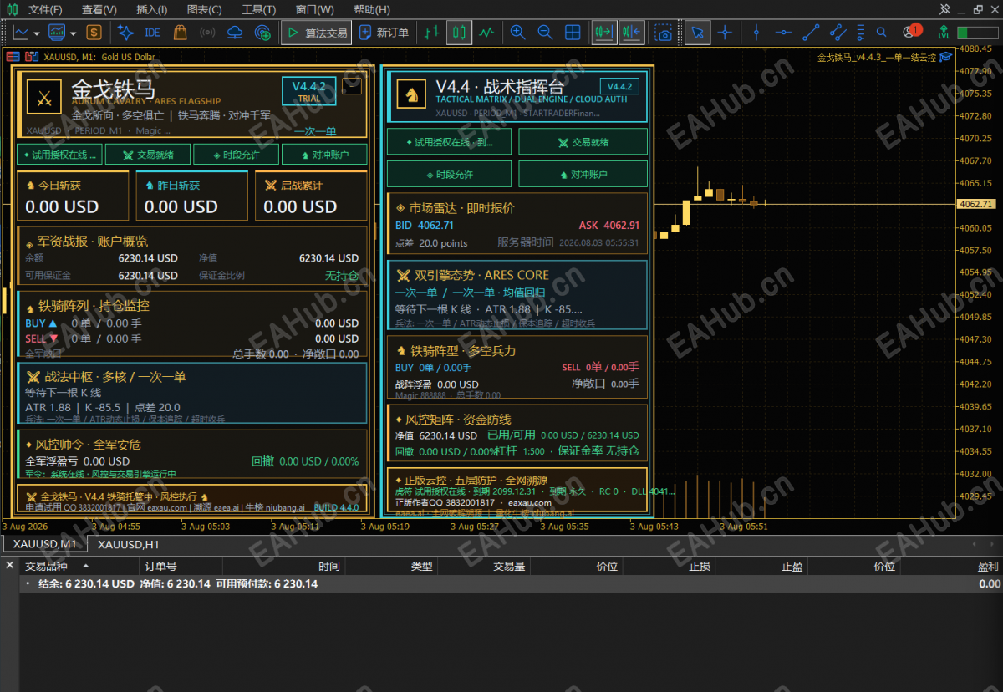Screen dimensions: 1003x692
Task: Zoom out on the chart
Action: pos(545,33)
